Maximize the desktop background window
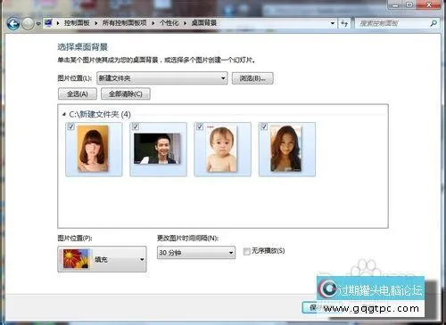Viewport: 446px width, 325px height. 409,4
